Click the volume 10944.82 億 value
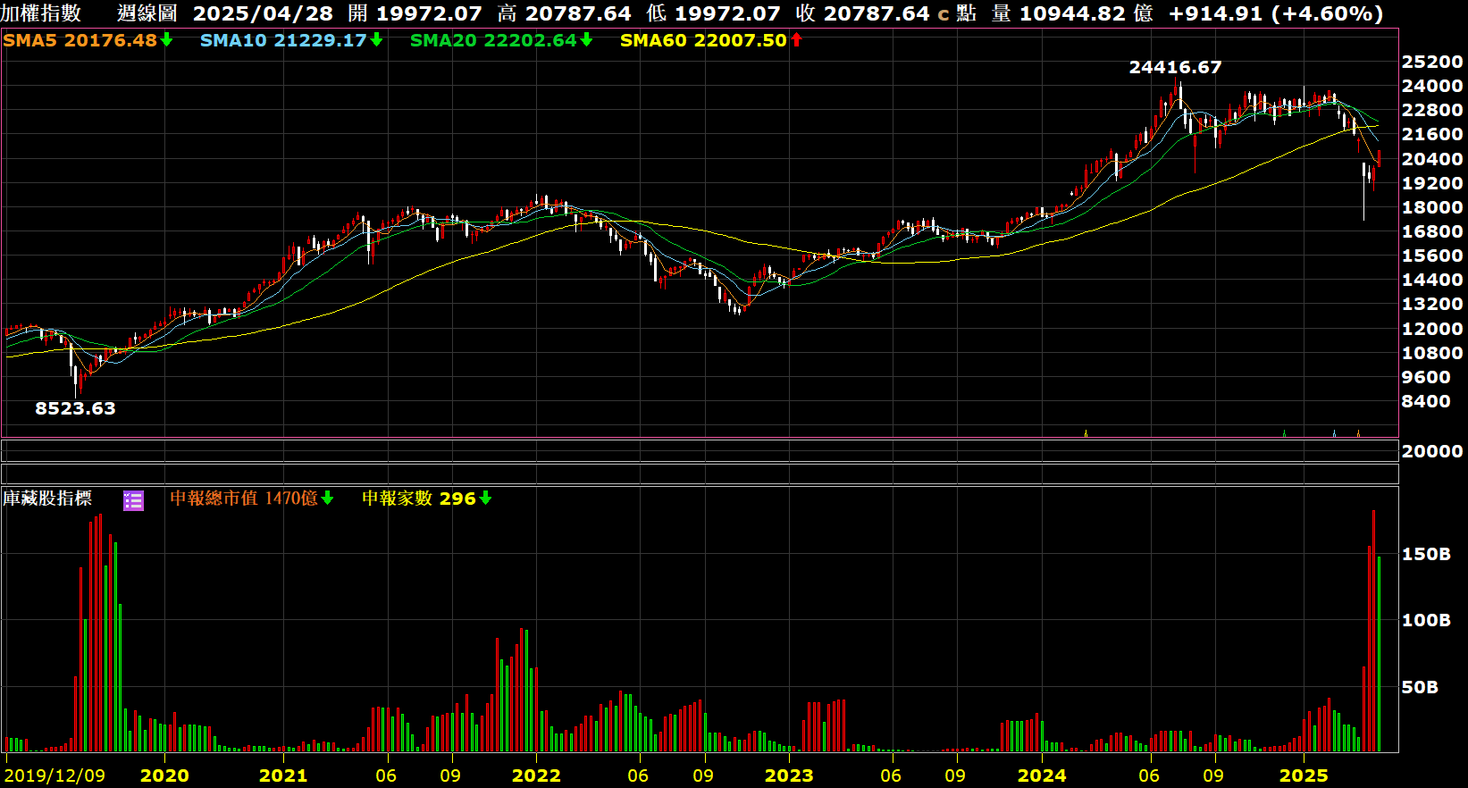Image resolution: width=1468 pixels, height=788 pixels. click(1086, 13)
